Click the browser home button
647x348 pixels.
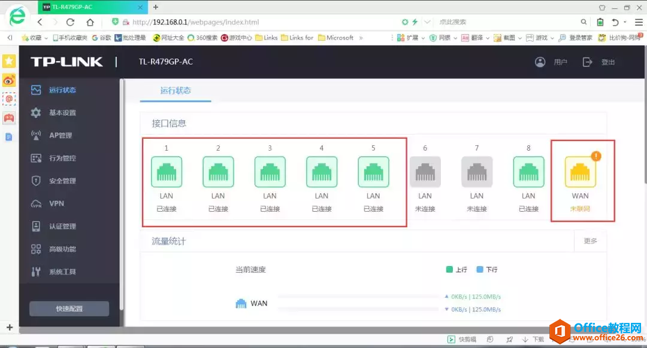click(90, 22)
